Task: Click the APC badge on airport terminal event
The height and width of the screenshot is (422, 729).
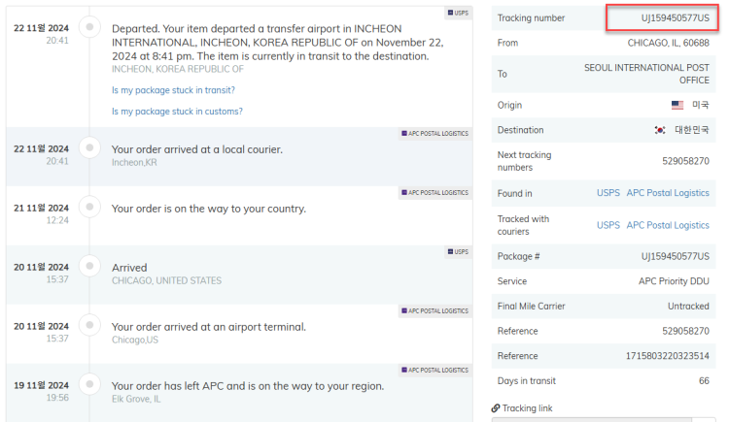Action: tap(435, 311)
